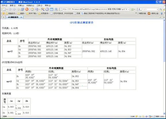
Task: Open the 软件下载 favorites folder
Action: point(32,13)
